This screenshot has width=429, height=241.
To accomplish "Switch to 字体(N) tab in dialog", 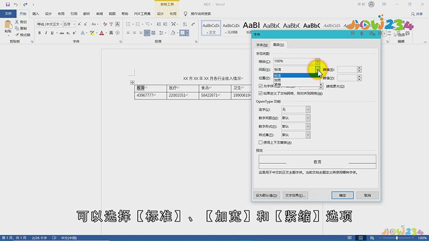I will pyautogui.click(x=262, y=45).
